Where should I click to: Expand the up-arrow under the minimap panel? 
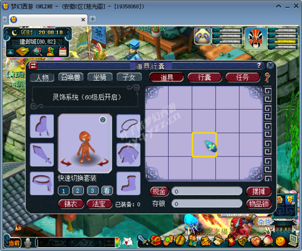[x=10, y=52]
